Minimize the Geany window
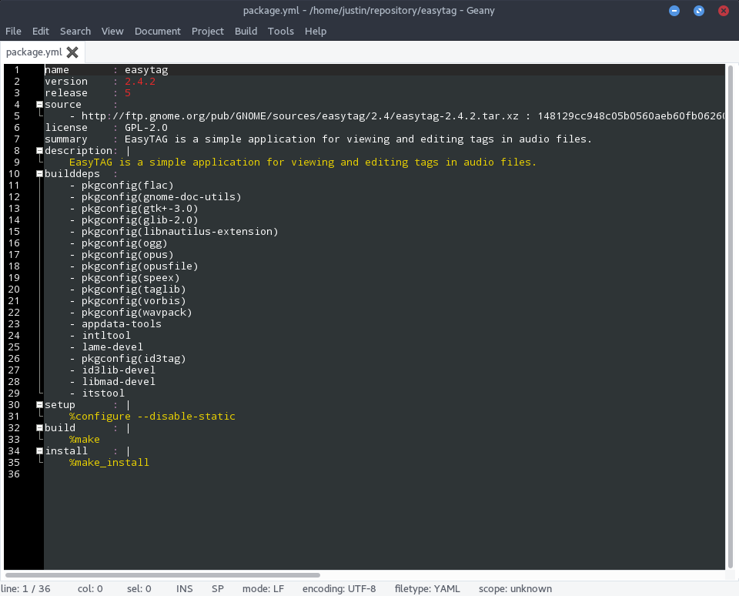The height and width of the screenshot is (596, 739). [674, 10]
